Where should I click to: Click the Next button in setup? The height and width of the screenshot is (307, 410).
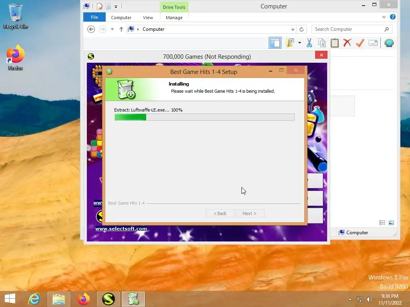click(x=249, y=213)
